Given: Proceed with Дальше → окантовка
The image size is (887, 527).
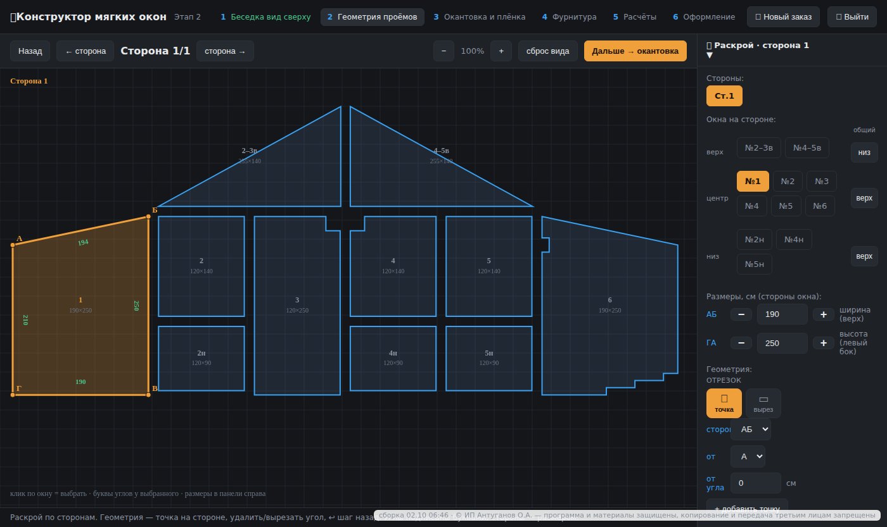Looking at the screenshot, I should [x=635, y=51].
